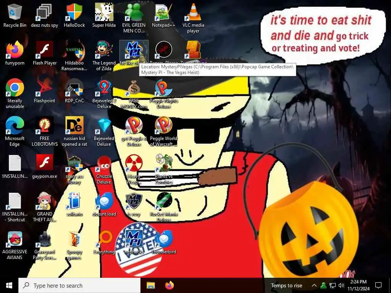Launch the Thunderbird desktop shortcut
This screenshot has width=391, height=293.
[163, 242]
